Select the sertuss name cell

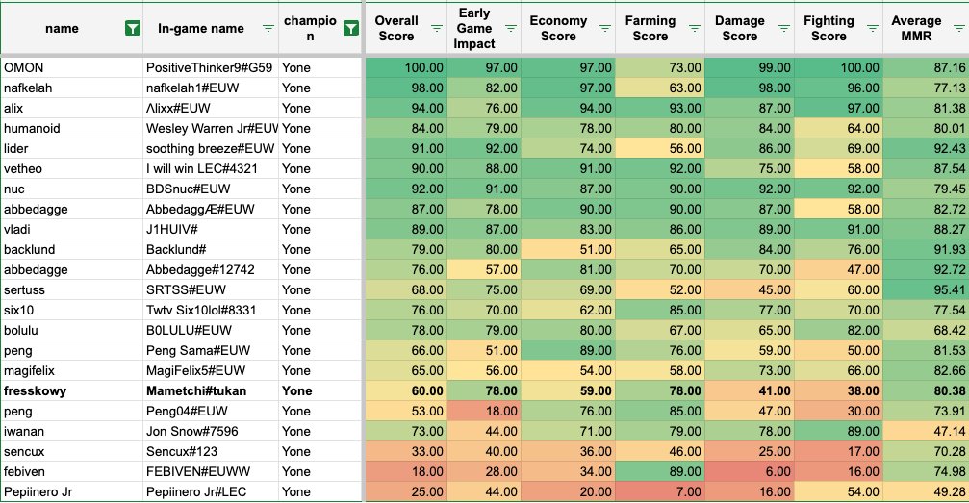tap(71, 289)
